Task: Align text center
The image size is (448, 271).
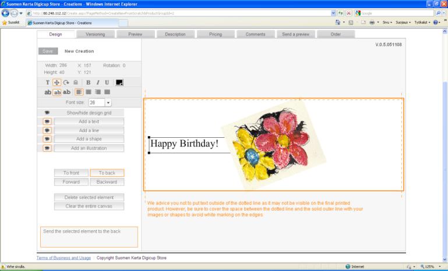Action: (x=89, y=92)
